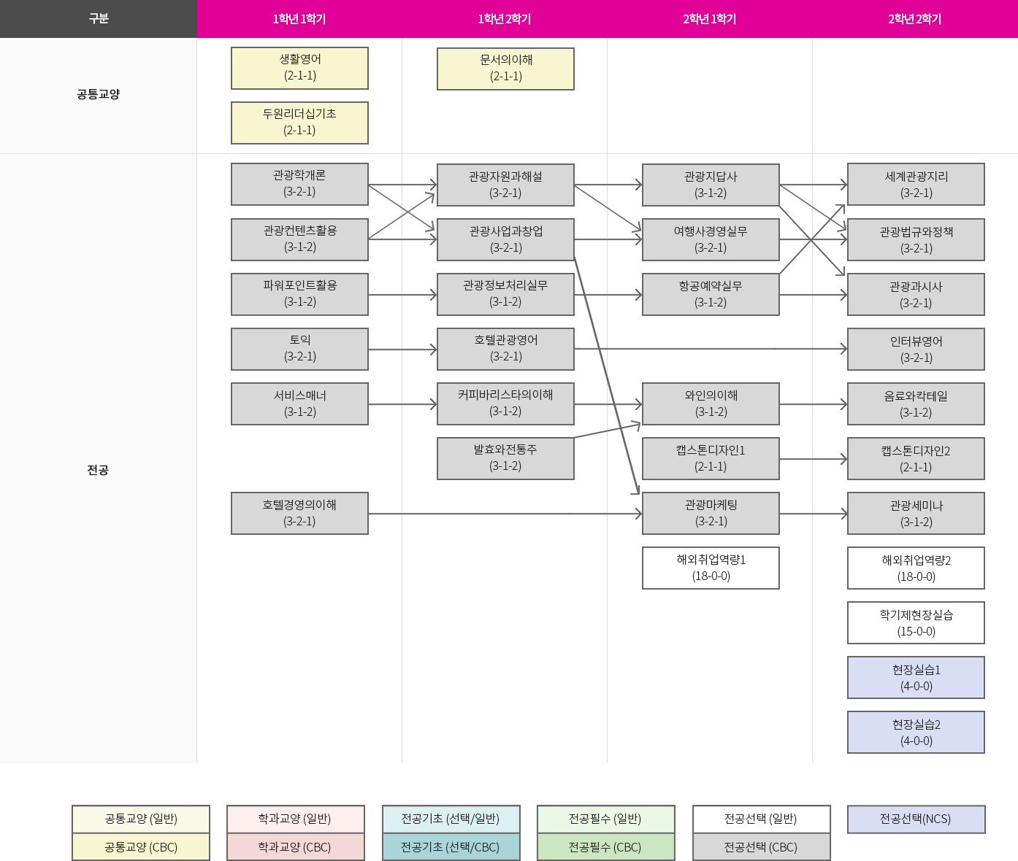Click the 전공기초 (선택/CBC) legend swatch

[451, 847]
